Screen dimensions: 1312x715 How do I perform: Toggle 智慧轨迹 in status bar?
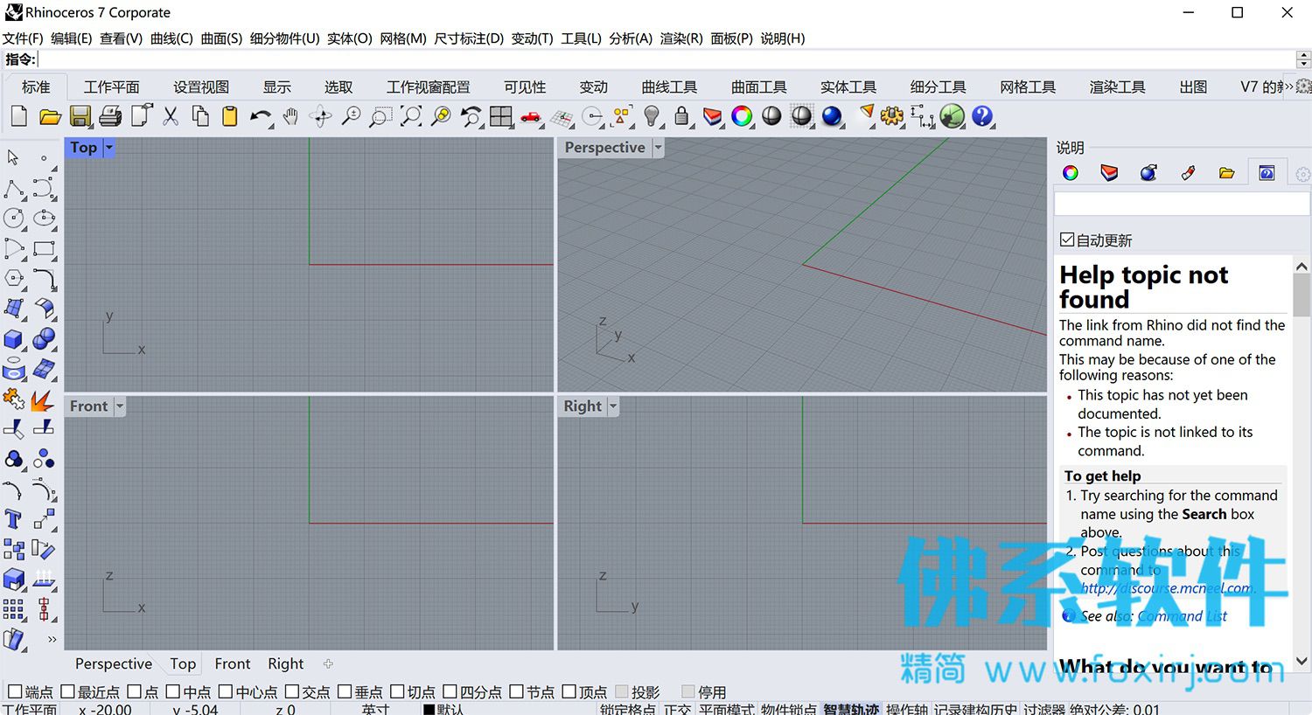[851, 709]
